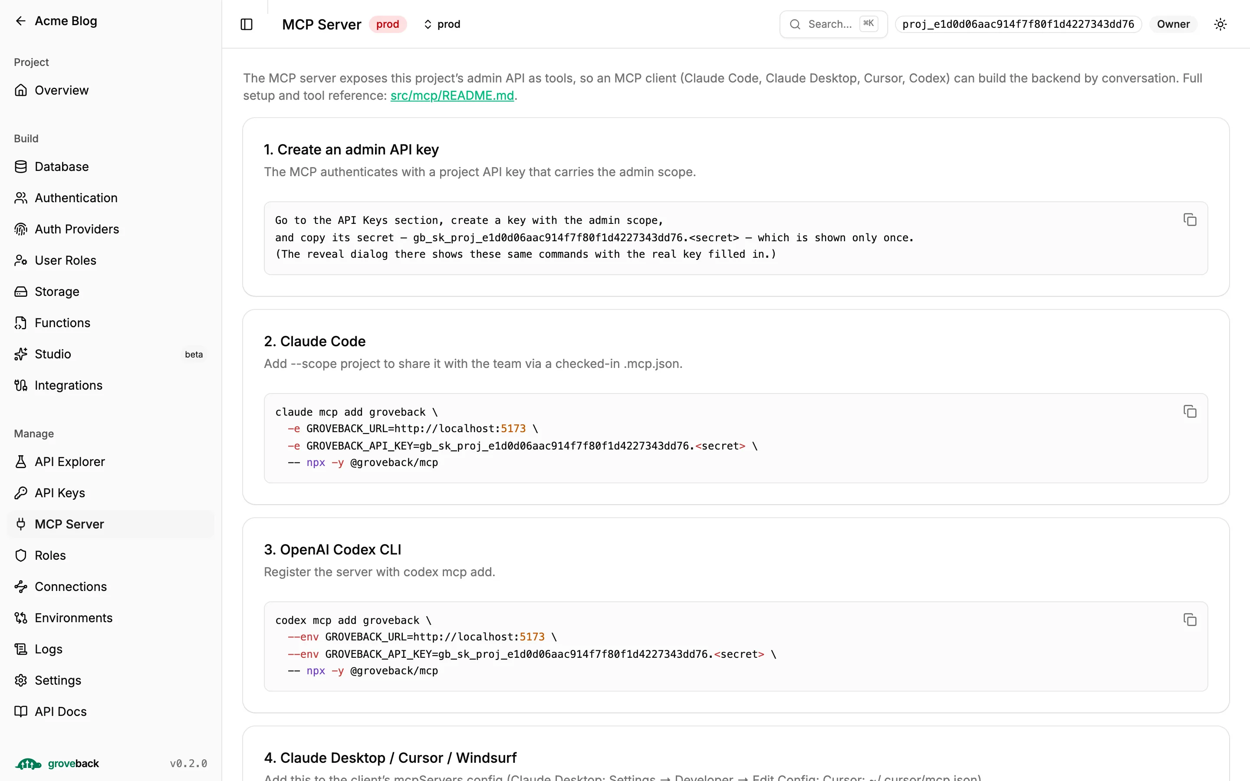Click the Storage drive icon
The image size is (1250, 781).
21,292
